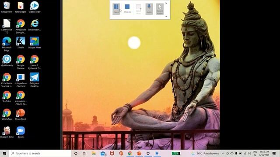280x157 pixels.
Task: Open the Kindle desktop icon
Action: tap(21, 43)
